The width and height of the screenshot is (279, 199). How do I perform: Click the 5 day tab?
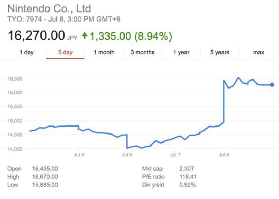(65, 53)
